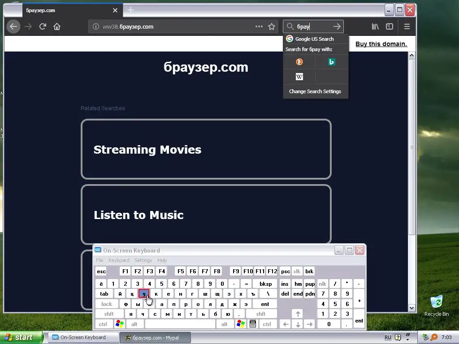Open the Listen to Music related search

(206, 215)
